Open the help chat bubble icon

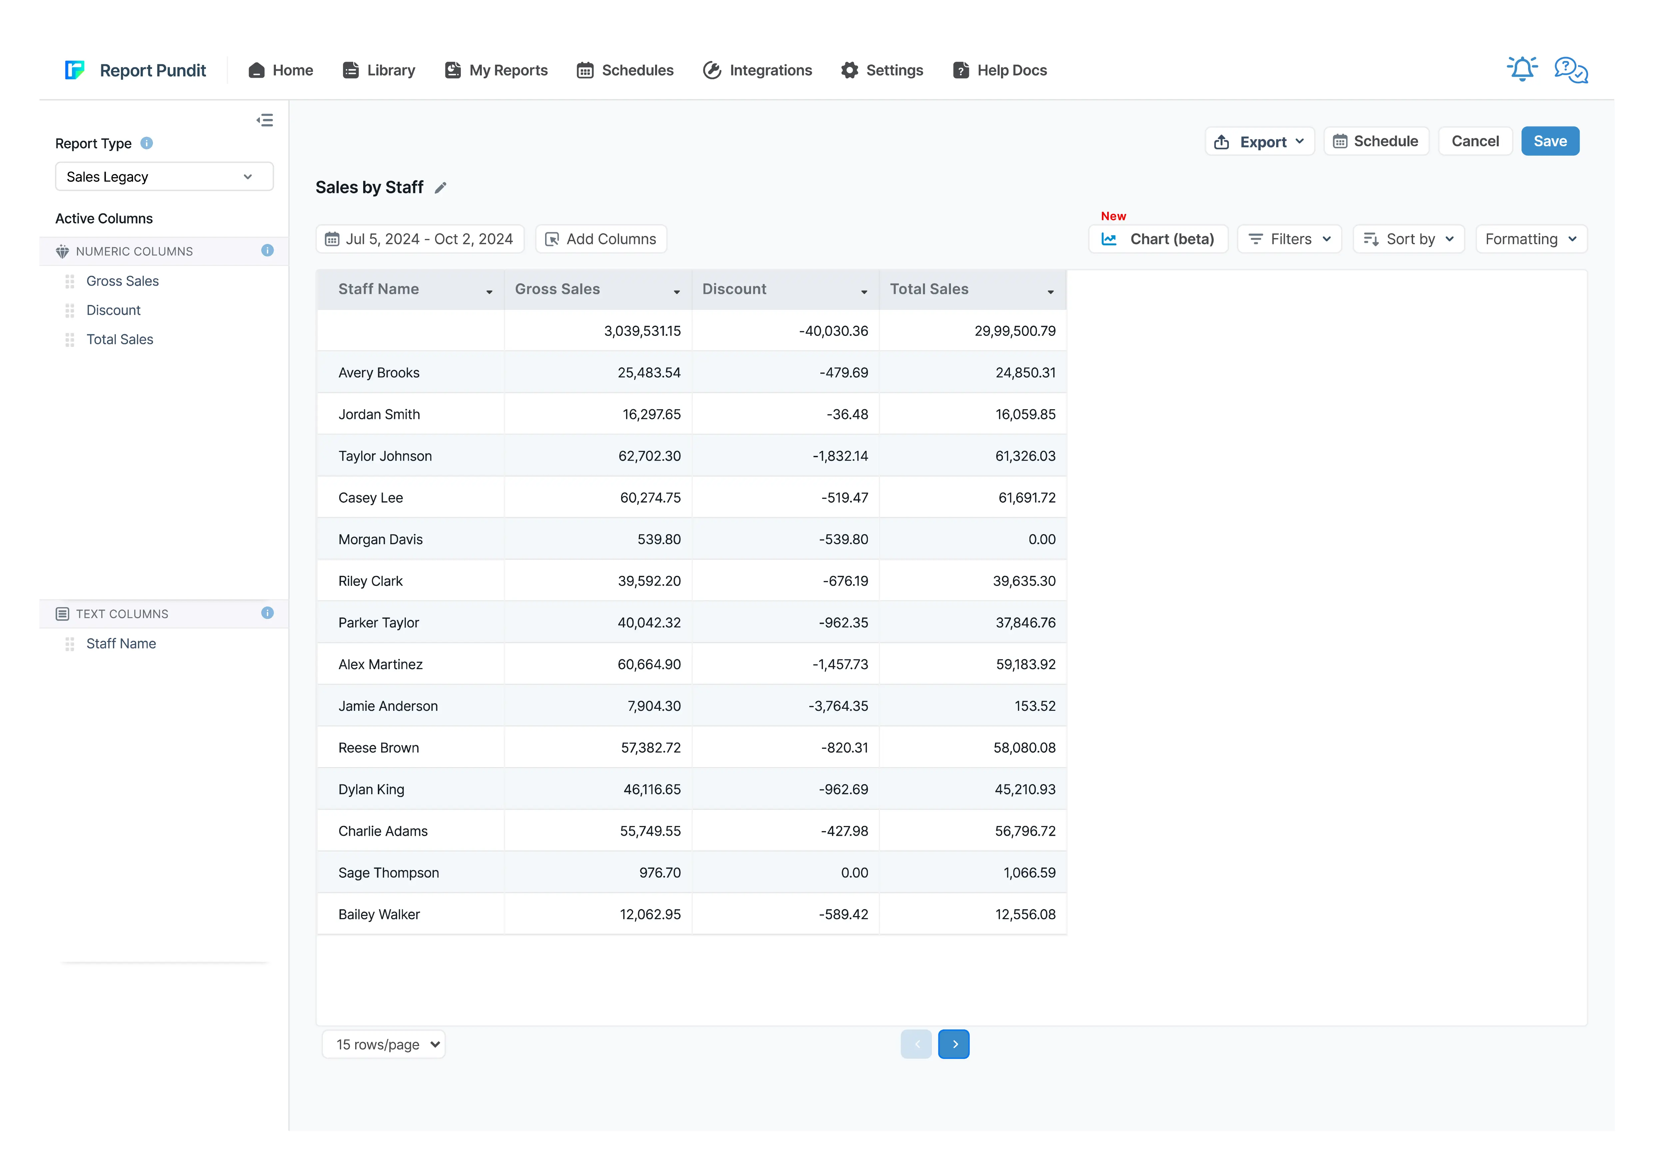1570,70
